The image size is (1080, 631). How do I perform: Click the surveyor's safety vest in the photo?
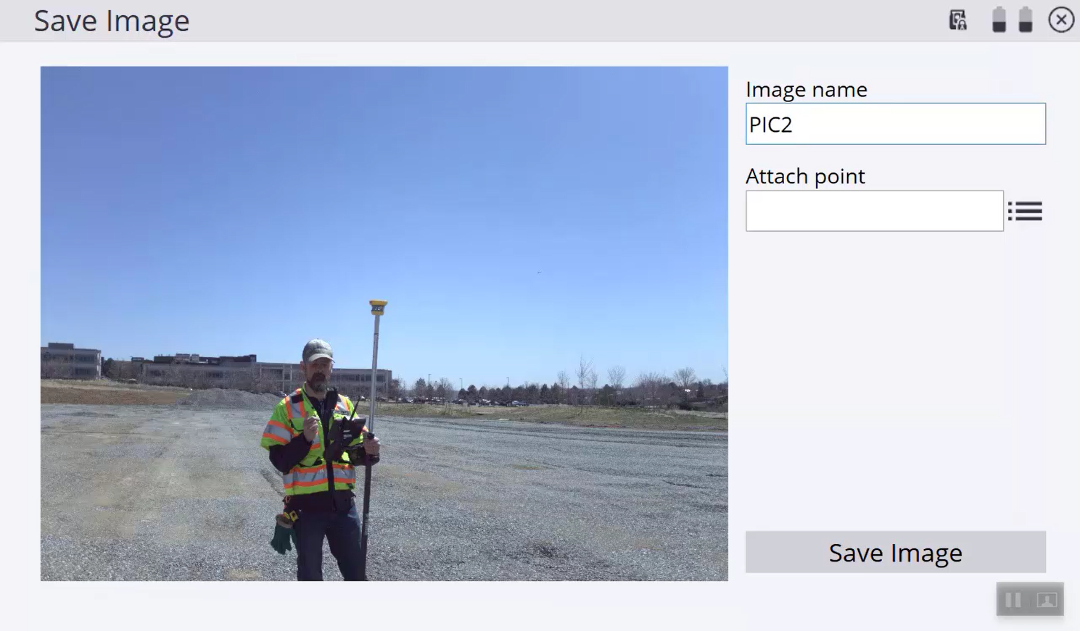[x=310, y=443]
